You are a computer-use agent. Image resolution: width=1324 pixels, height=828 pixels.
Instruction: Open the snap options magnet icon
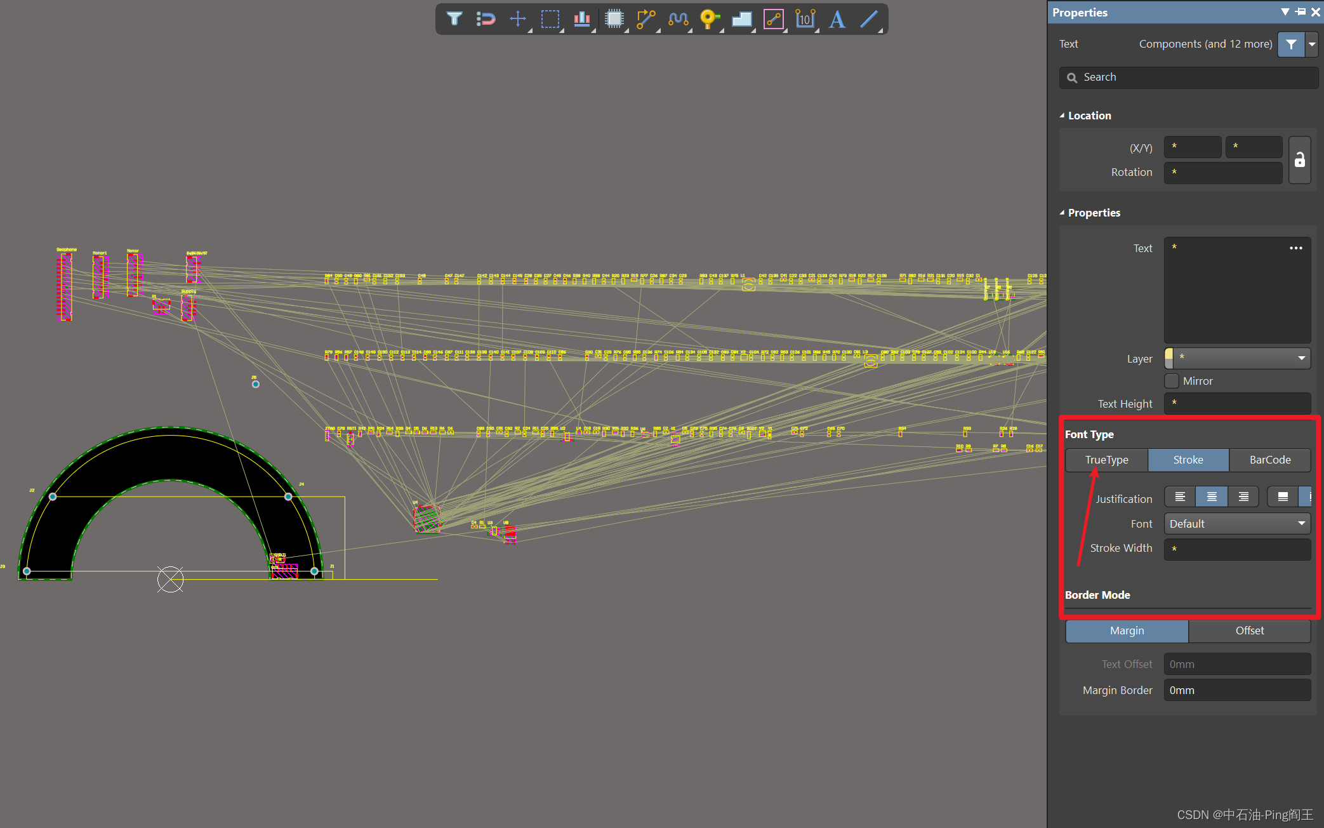(x=486, y=18)
